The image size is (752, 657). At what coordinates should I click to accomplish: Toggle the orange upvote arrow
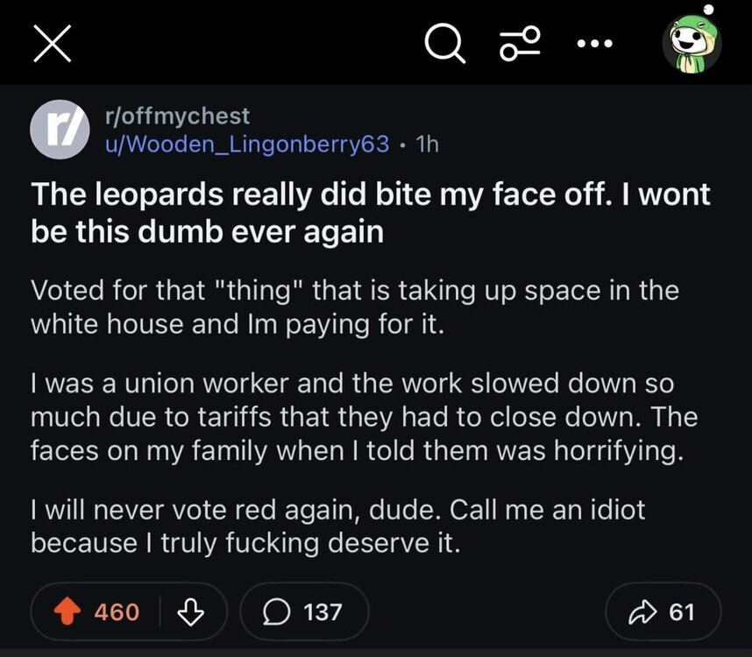click(67, 611)
